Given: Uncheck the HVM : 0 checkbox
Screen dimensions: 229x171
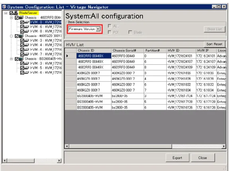Looking at the screenshot, I should 22,22.
